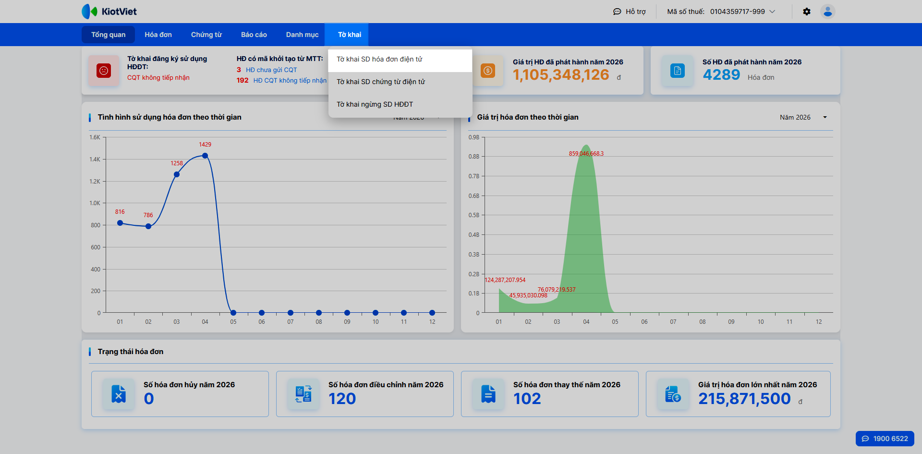Click the 1429 data point on chart
The image size is (922, 454).
[x=205, y=156]
